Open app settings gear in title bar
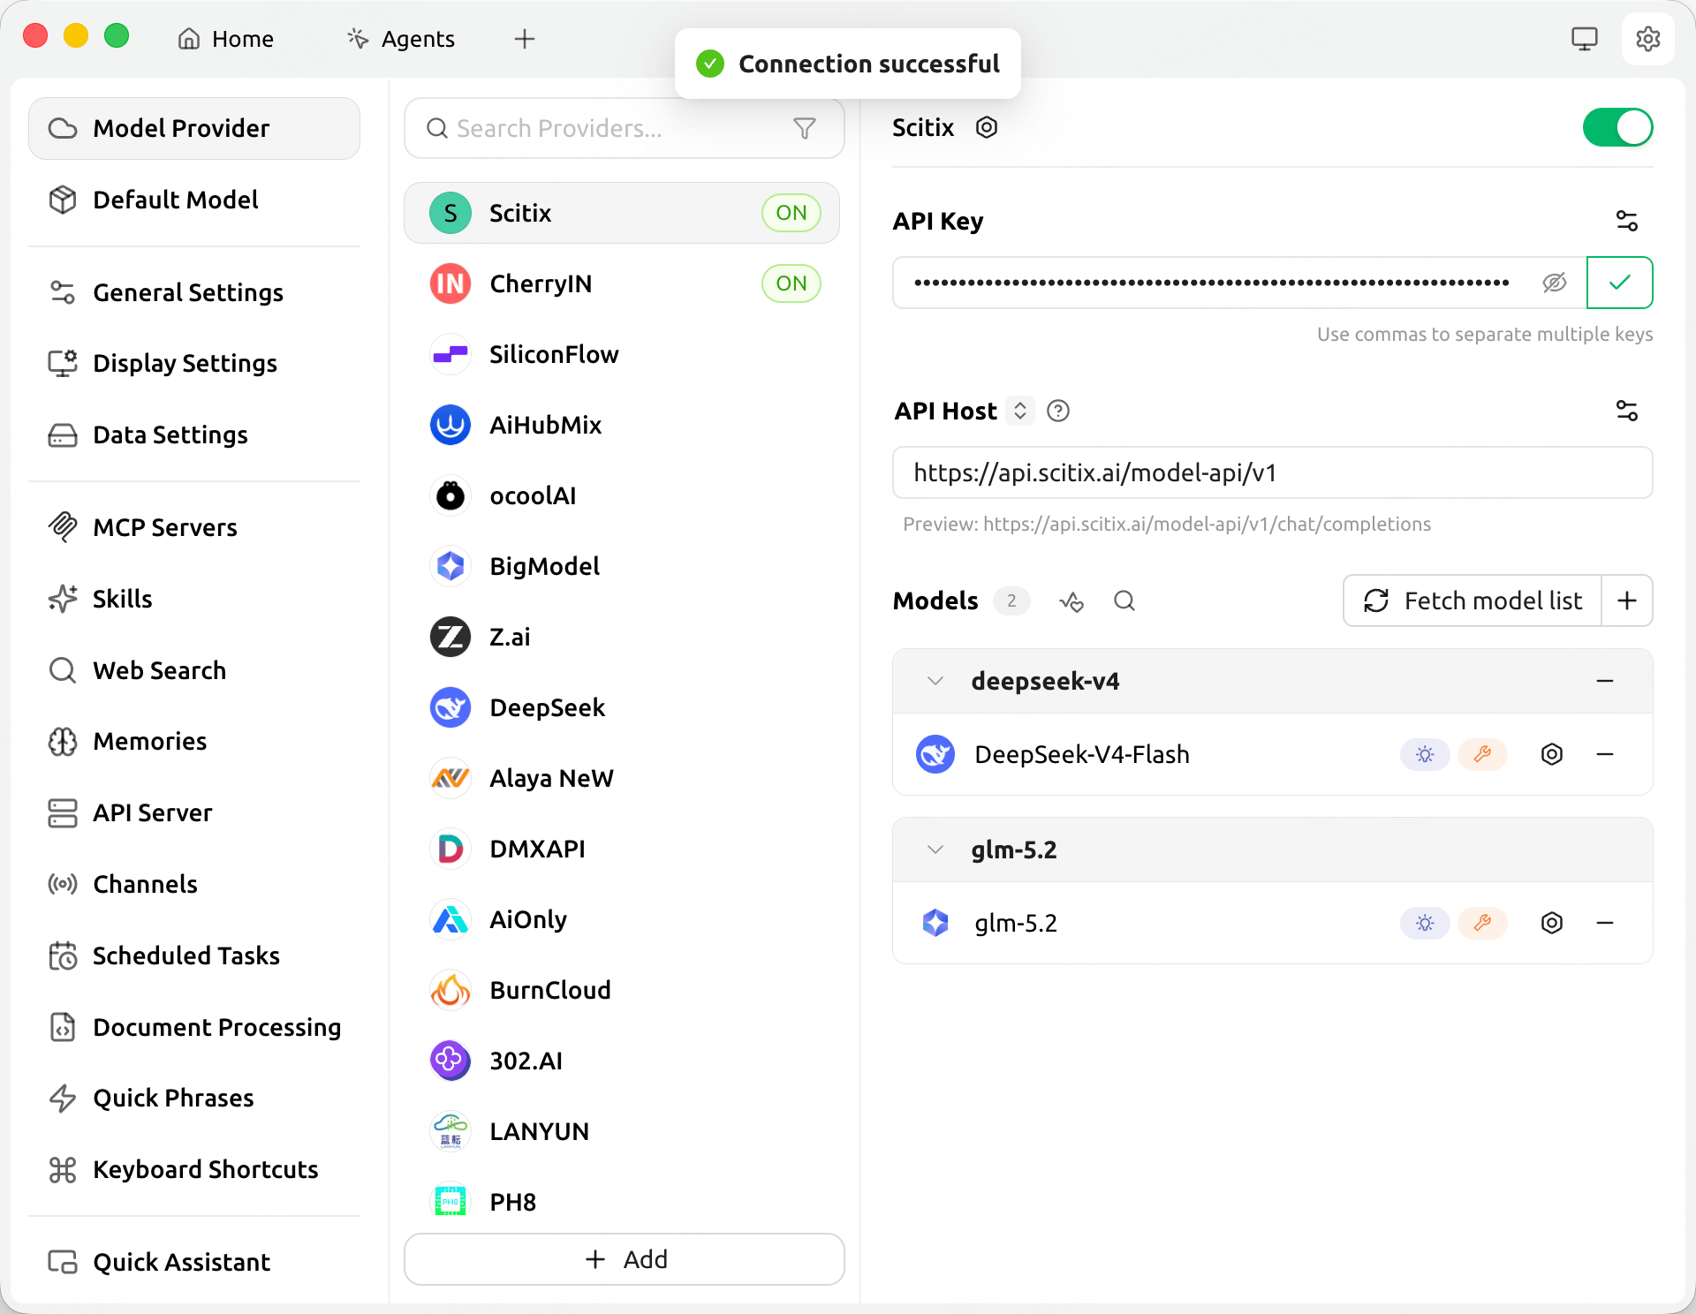This screenshot has width=1696, height=1314. pos(1647,39)
